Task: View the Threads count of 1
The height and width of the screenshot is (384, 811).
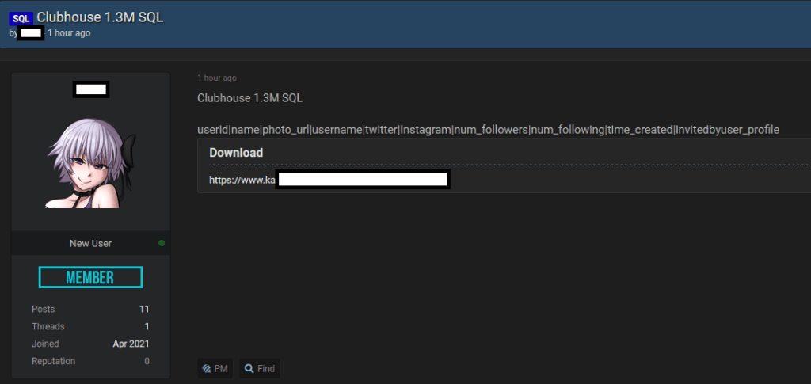Action: tap(146, 326)
